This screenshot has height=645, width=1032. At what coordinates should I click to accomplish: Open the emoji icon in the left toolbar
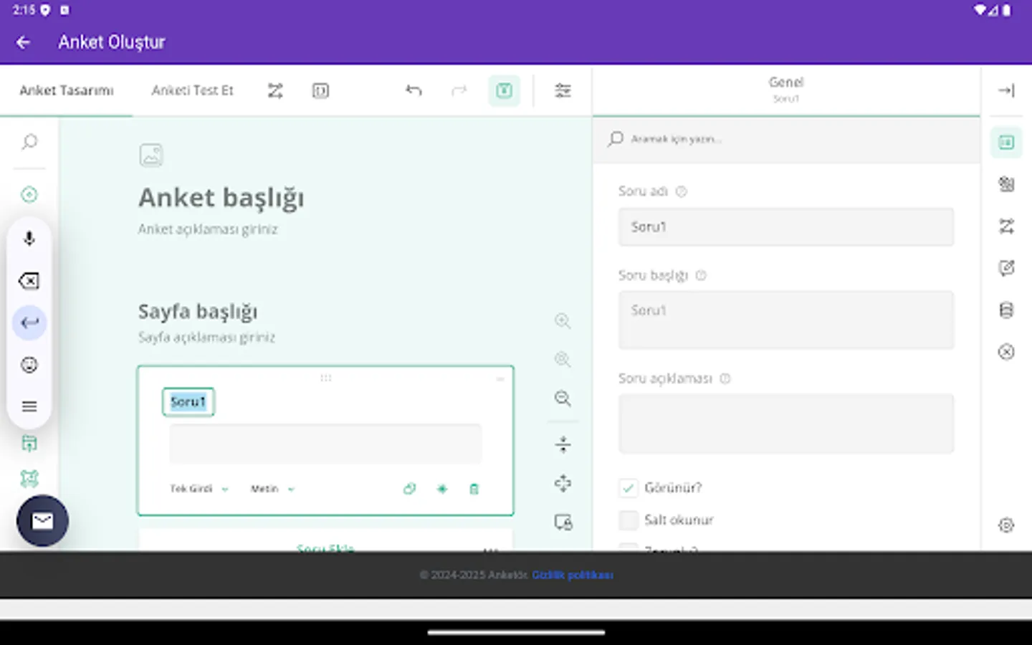pos(29,365)
